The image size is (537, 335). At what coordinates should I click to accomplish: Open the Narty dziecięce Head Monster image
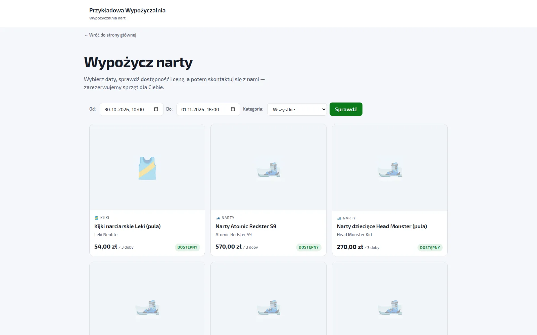(390, 167)
